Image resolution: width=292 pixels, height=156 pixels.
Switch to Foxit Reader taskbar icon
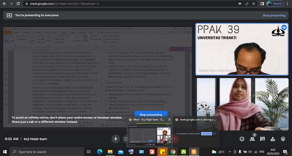click(x=194, y=152)
